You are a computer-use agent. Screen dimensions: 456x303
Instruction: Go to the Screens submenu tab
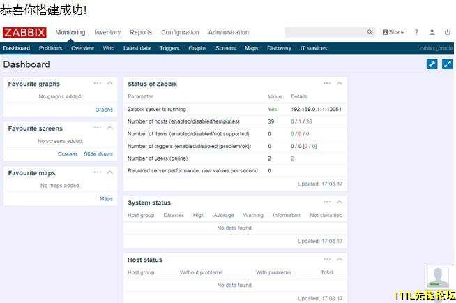225,48
